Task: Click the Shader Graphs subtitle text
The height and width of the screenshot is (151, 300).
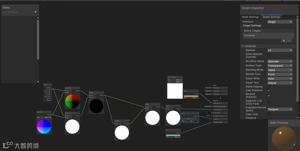Action: [x=11, y=12]
